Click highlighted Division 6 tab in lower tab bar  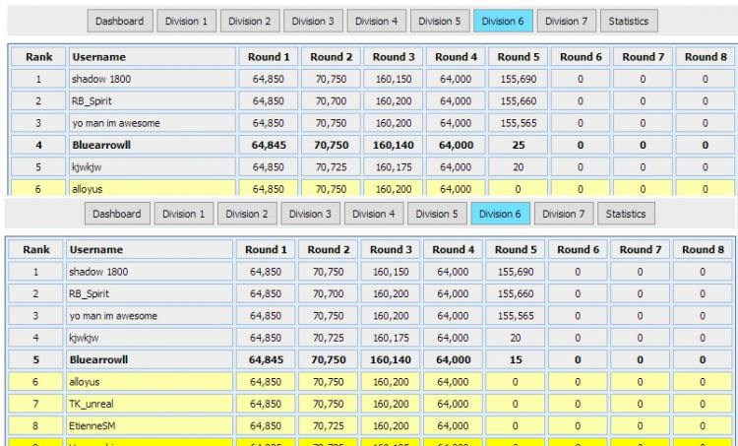click(x=500, y=214)
